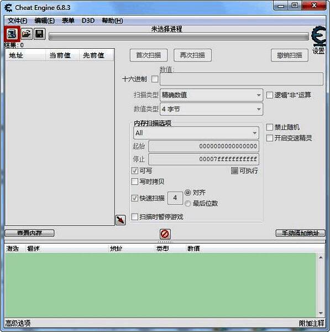
Task: Open 数值类型 dropdown showing 4 字节
Action: pos(211,109)
